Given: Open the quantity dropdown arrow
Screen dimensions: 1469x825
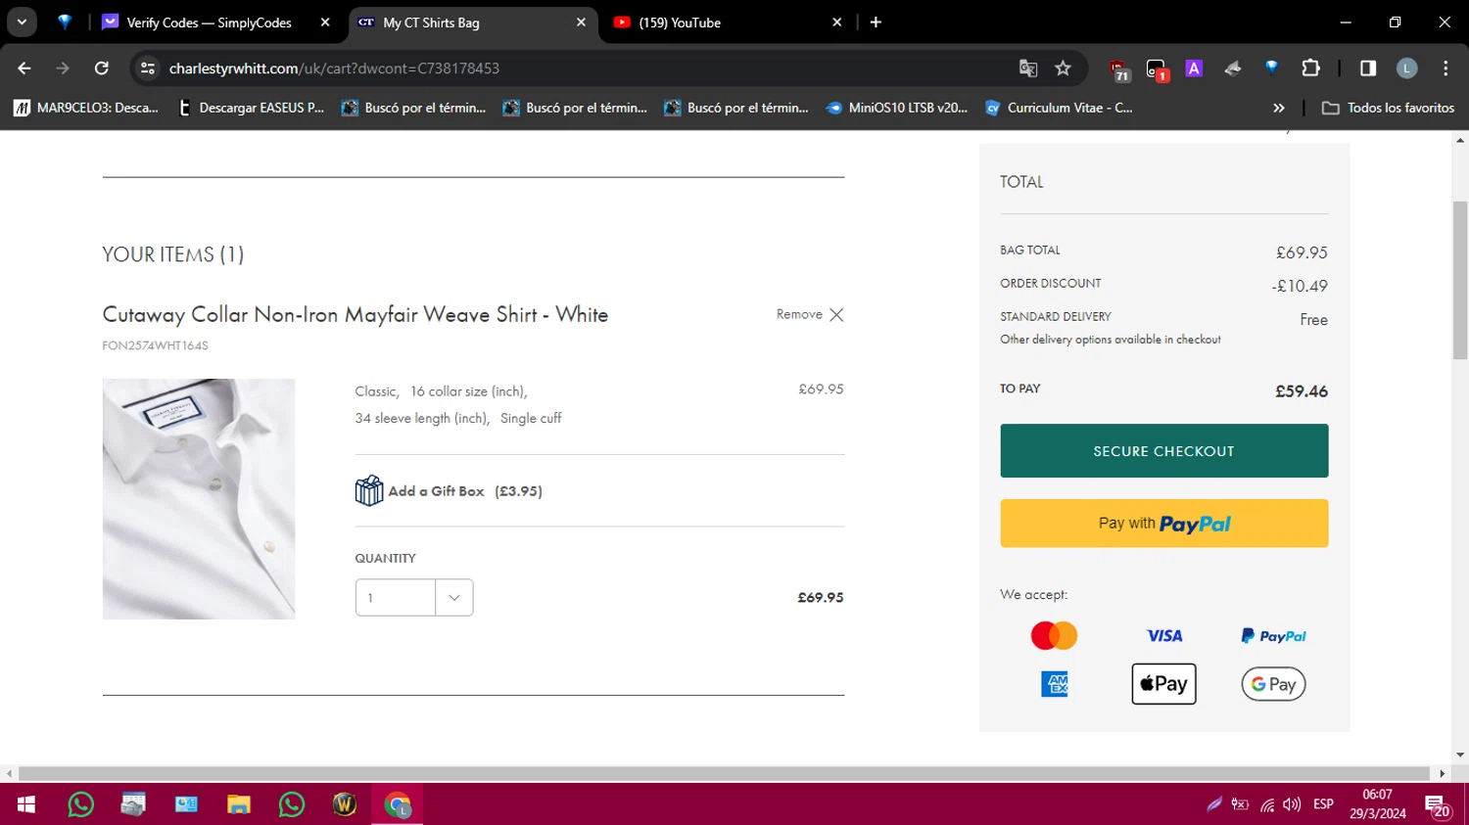Looking at the screenshot, I should pyautogui.click(x=453, y=597).
